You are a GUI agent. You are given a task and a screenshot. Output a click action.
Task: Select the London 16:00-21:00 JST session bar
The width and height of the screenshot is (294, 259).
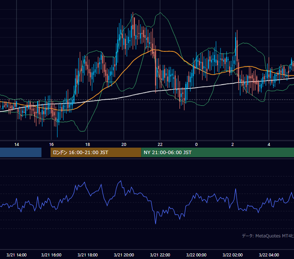[96, 152]
